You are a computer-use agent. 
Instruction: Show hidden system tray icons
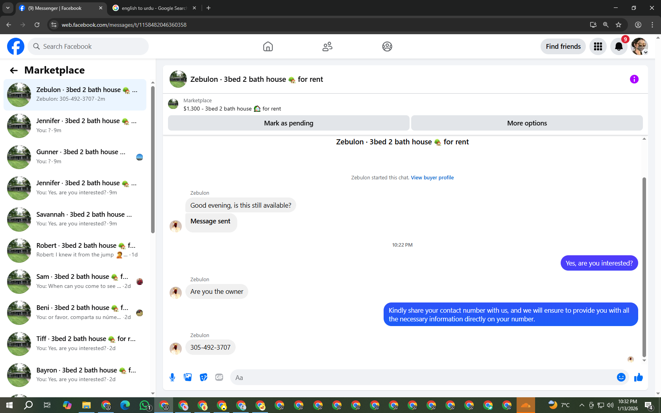pyautogui.click(x=582, y=405)
